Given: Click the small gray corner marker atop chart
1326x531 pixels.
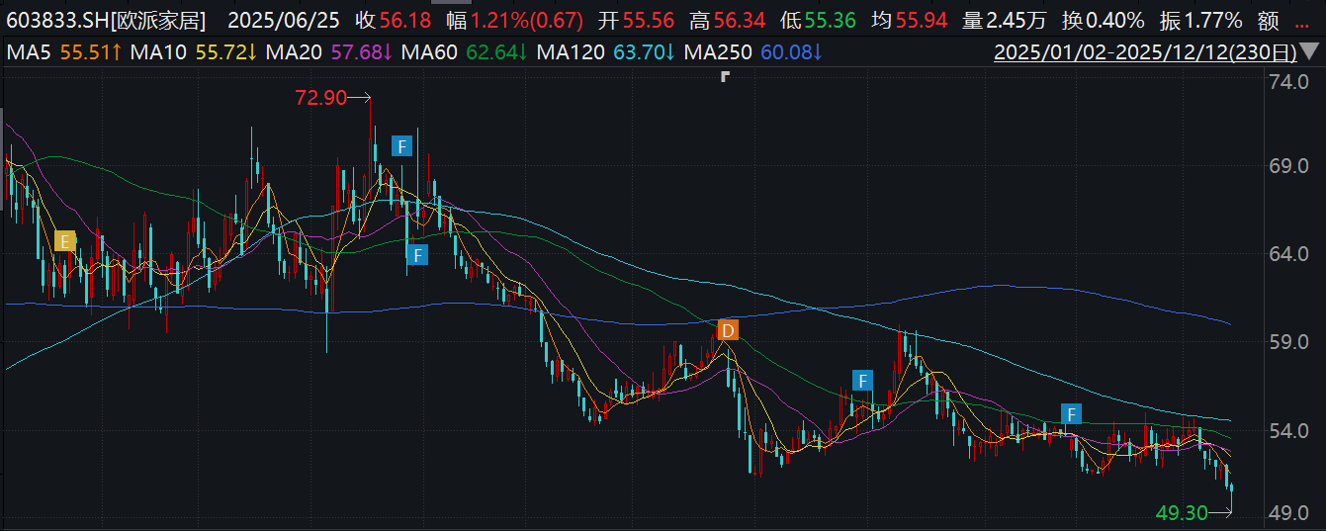Looking at the screenshot, I should tap(725, 75).
